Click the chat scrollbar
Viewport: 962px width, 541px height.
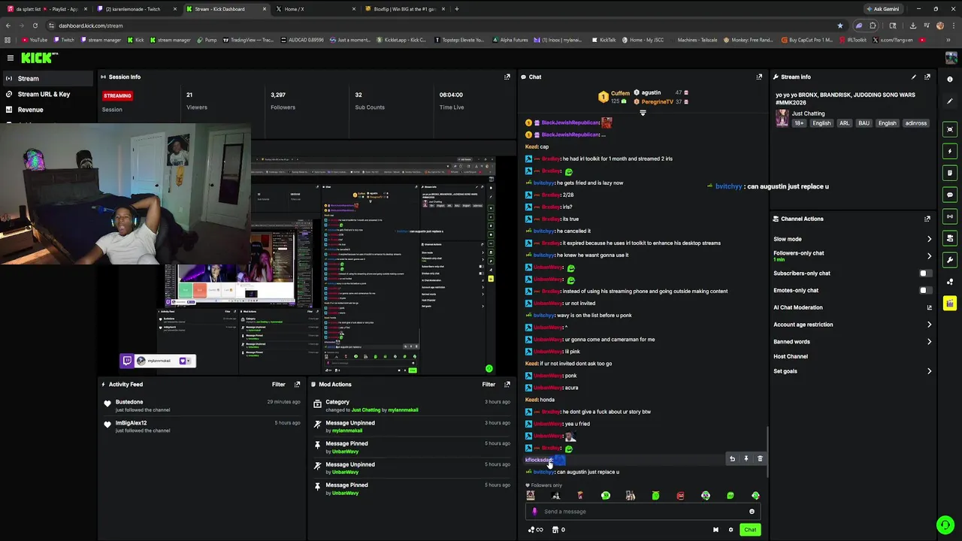coord(767,451)
